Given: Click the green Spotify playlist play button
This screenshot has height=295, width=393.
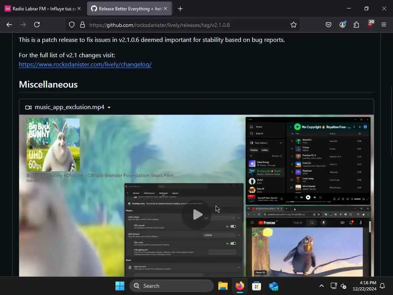Looking at the screenshot, I should (297, 127).
